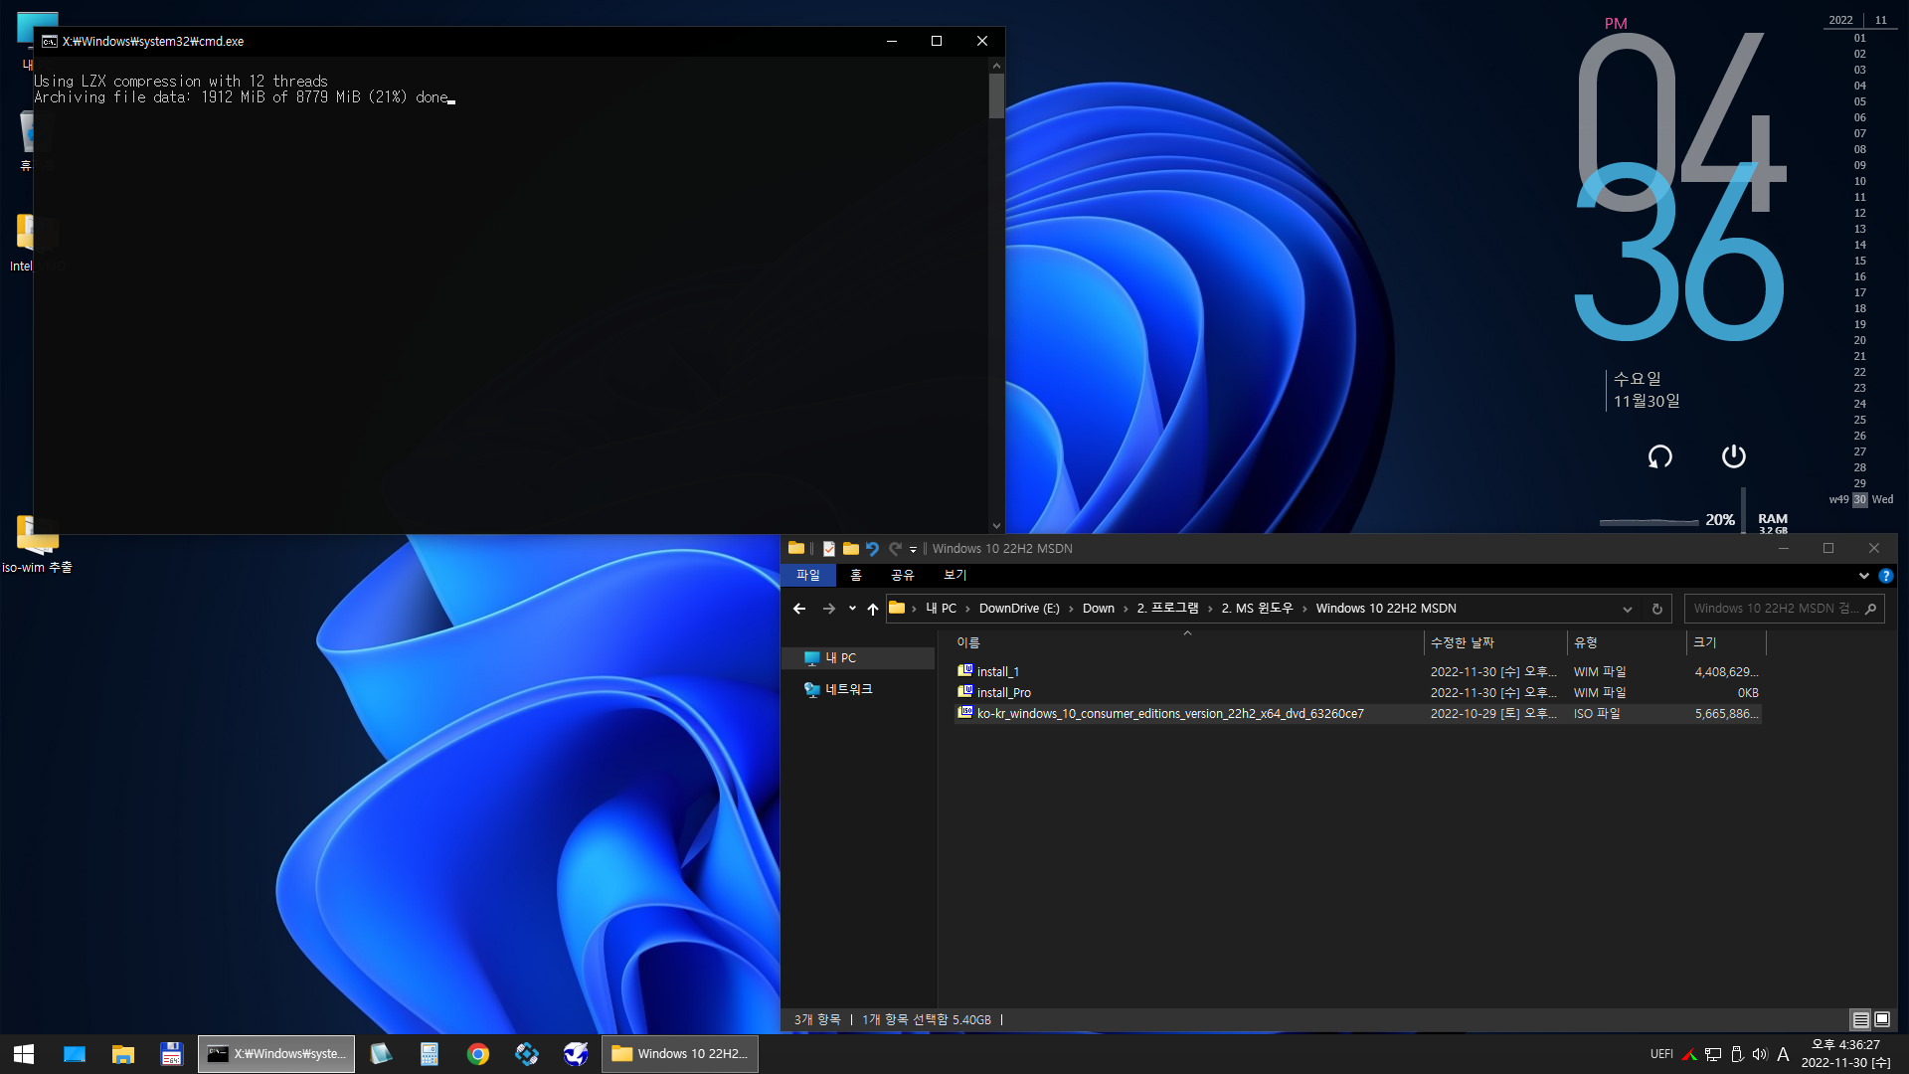Select the install_1 WIM file

1357,672
